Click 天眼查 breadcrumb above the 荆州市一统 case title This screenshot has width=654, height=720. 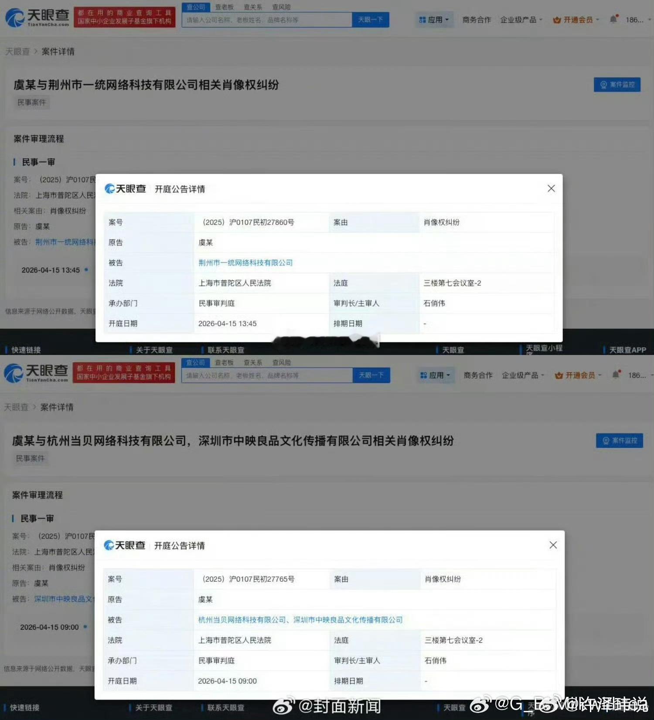[17, 51]
